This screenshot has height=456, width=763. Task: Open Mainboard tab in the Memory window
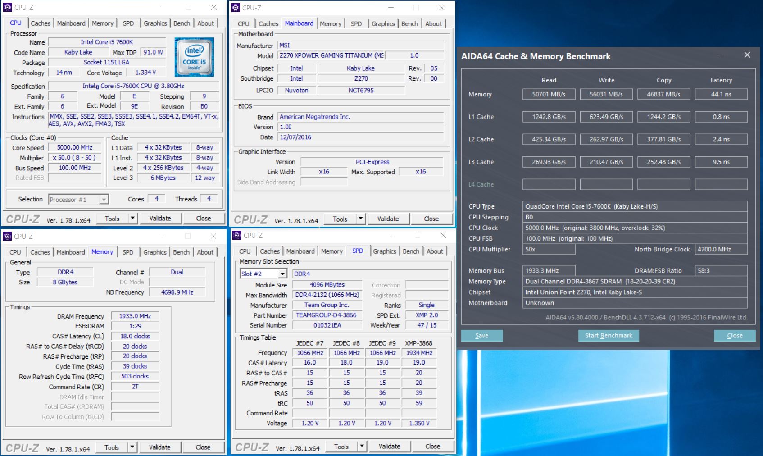(x=71, y=252)
